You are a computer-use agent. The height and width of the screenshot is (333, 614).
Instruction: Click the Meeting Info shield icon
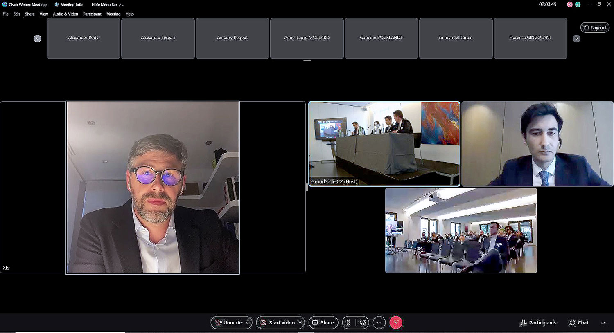(56, 5)
